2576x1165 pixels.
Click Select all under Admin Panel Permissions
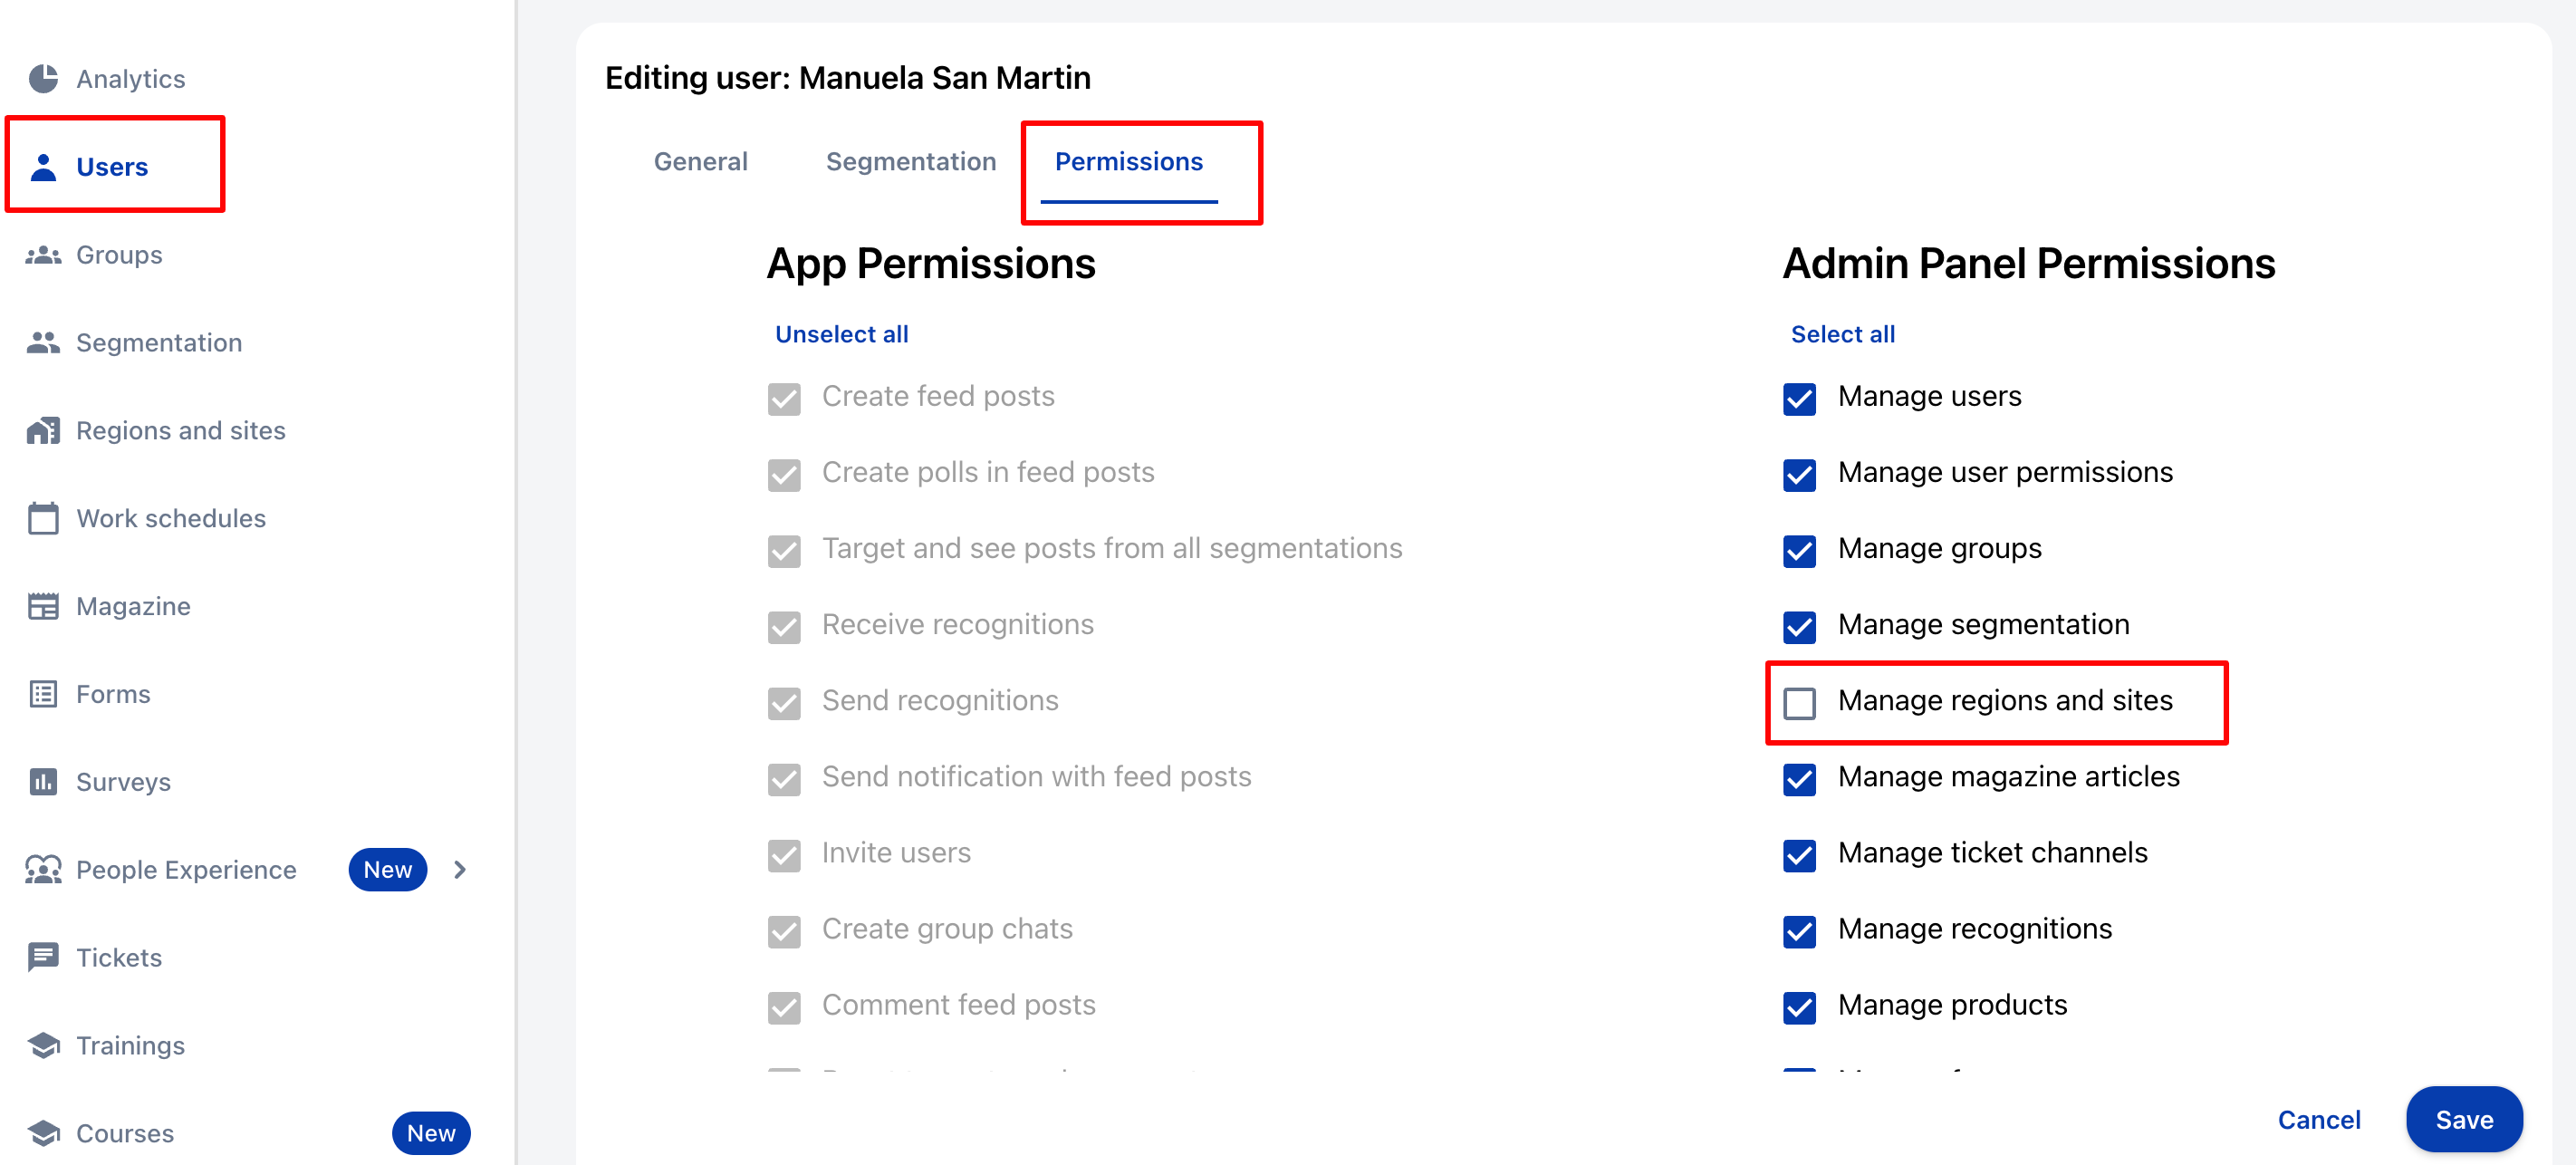[x=1842, y=334]
